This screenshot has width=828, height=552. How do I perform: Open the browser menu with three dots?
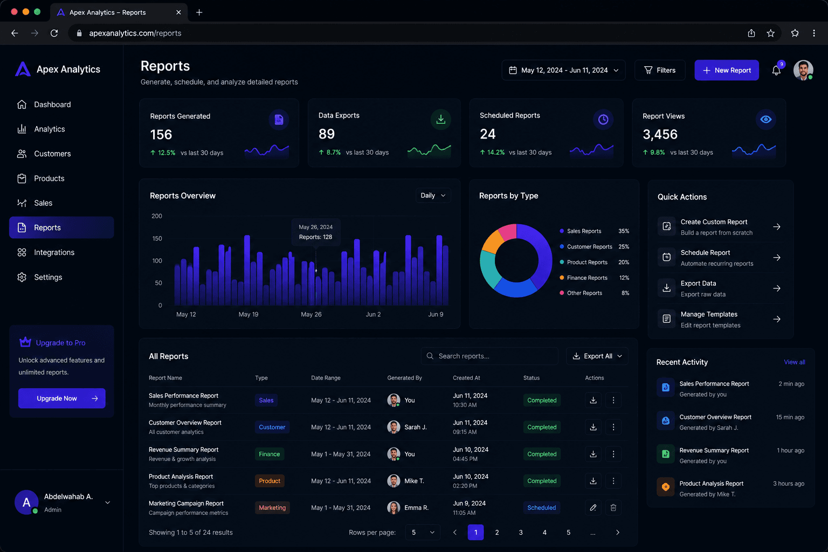point(814,33)
